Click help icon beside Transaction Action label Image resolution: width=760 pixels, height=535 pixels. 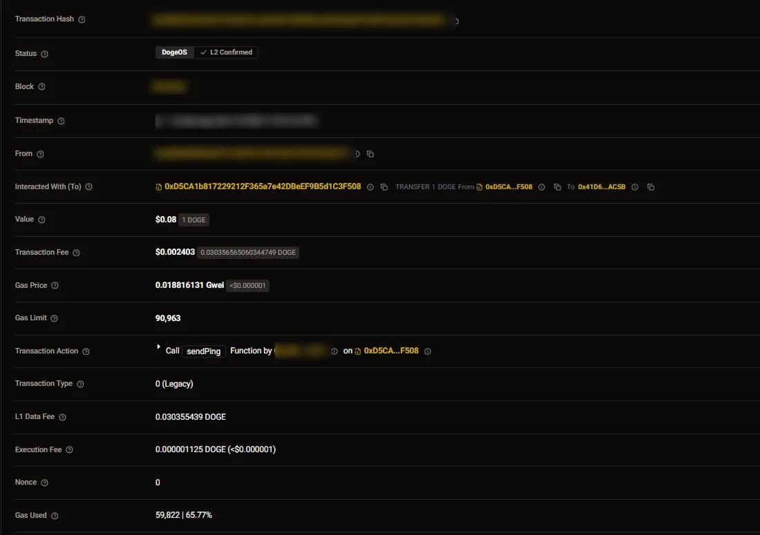(x=86, y=351)
